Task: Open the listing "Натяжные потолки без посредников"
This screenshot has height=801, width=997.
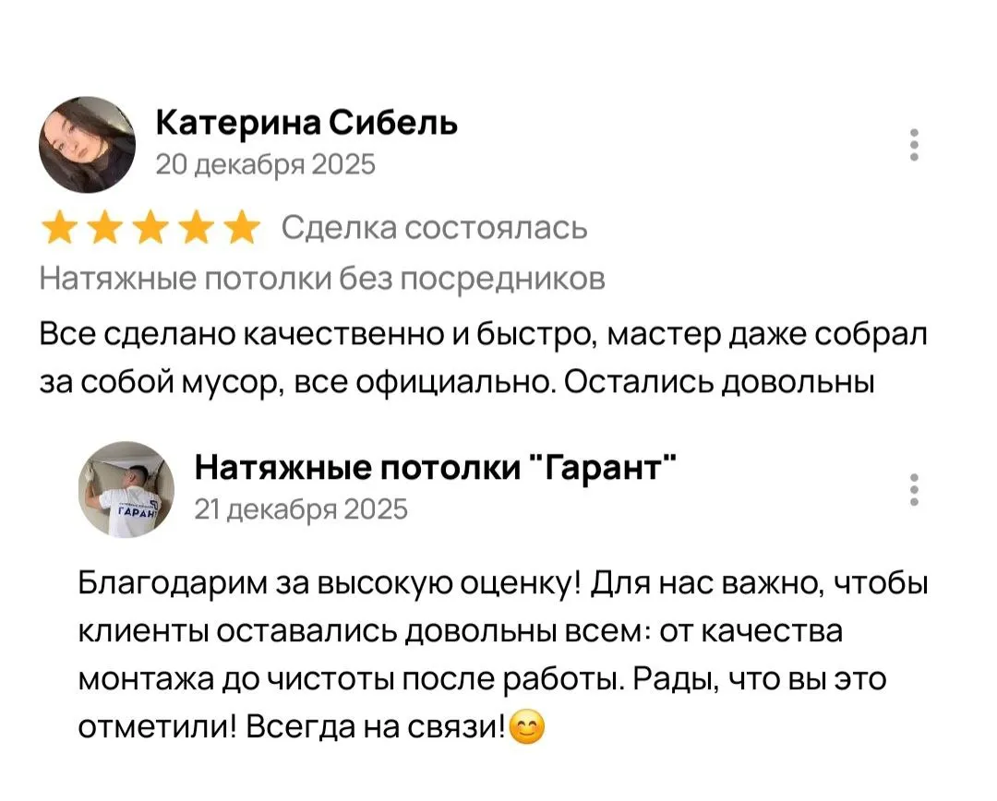Action: [322, 278]
